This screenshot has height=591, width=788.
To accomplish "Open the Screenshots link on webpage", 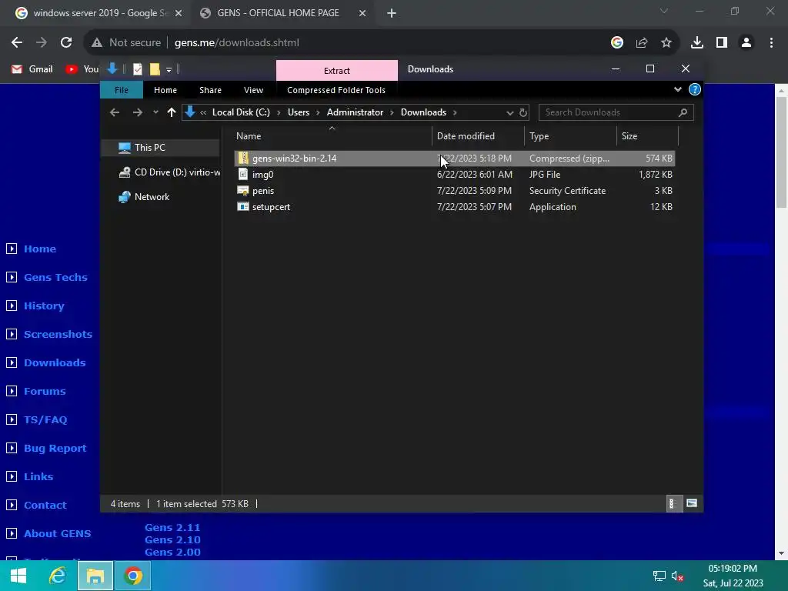I will click(58, 334).
